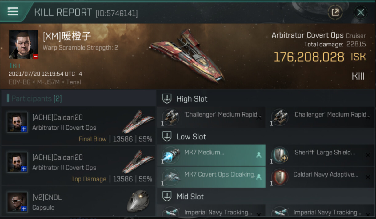Open the victim's character portrait
The image size is (376, 219).
[23, 44]
